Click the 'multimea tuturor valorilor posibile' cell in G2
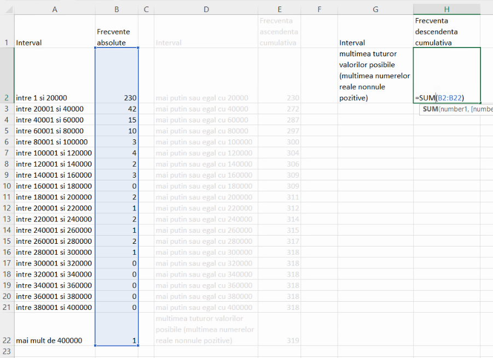The height and width of the screenshot is (358, 493). pos(375,75)
